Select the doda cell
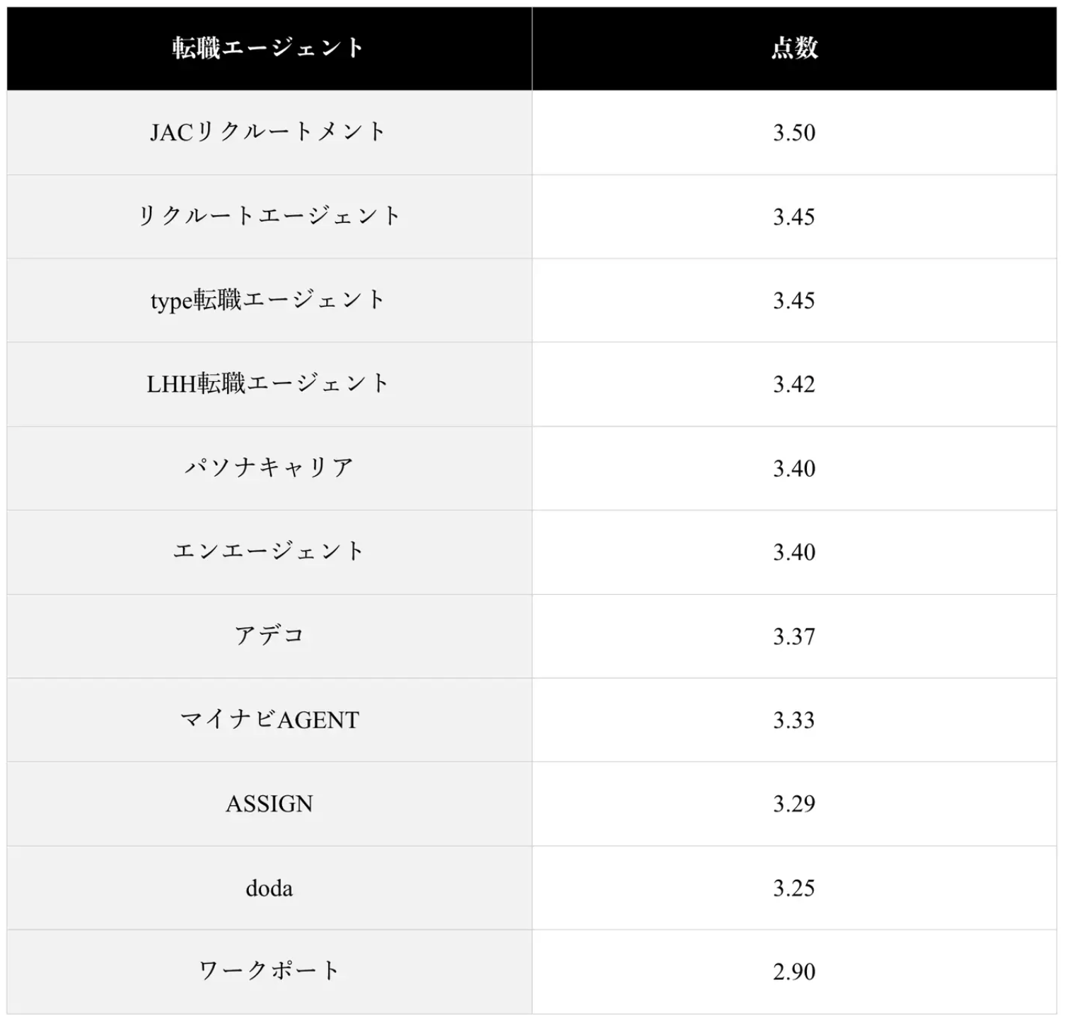The height and width of the screenshot is (1021, 1065). tap(269, 888)
